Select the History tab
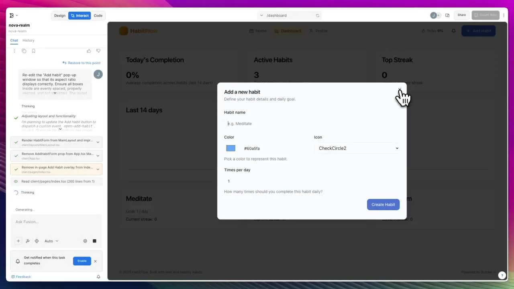Screen dimensions: 514x289 (29, 41)
